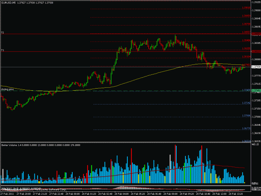Click '28 Feb 02:40' on time axis
The width and height of the screenshot is (261, 196).
[105, 194]
